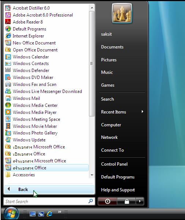The height and width of the screenshot is (220, 185).
Task: Open Windows Defender icon
Action: point(8,70)
